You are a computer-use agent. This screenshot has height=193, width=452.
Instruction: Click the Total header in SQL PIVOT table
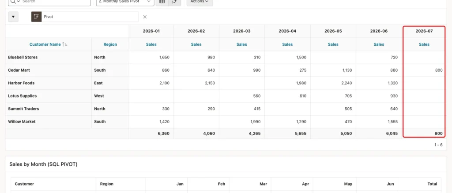coord(432,184)
